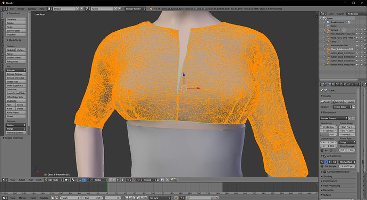Click the Camera object icon in outliner
367x200 pixels.
tap(328, 30)
